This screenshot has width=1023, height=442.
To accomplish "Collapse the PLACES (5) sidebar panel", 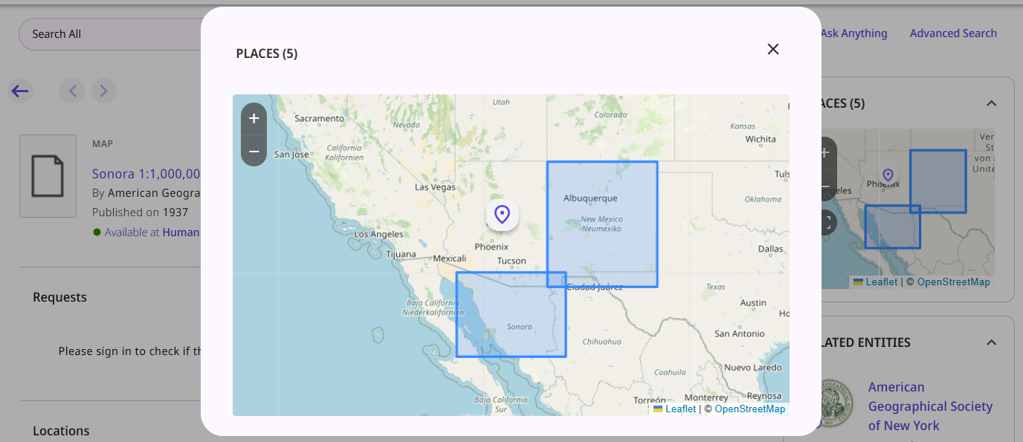I will click(x=991, y=103).
